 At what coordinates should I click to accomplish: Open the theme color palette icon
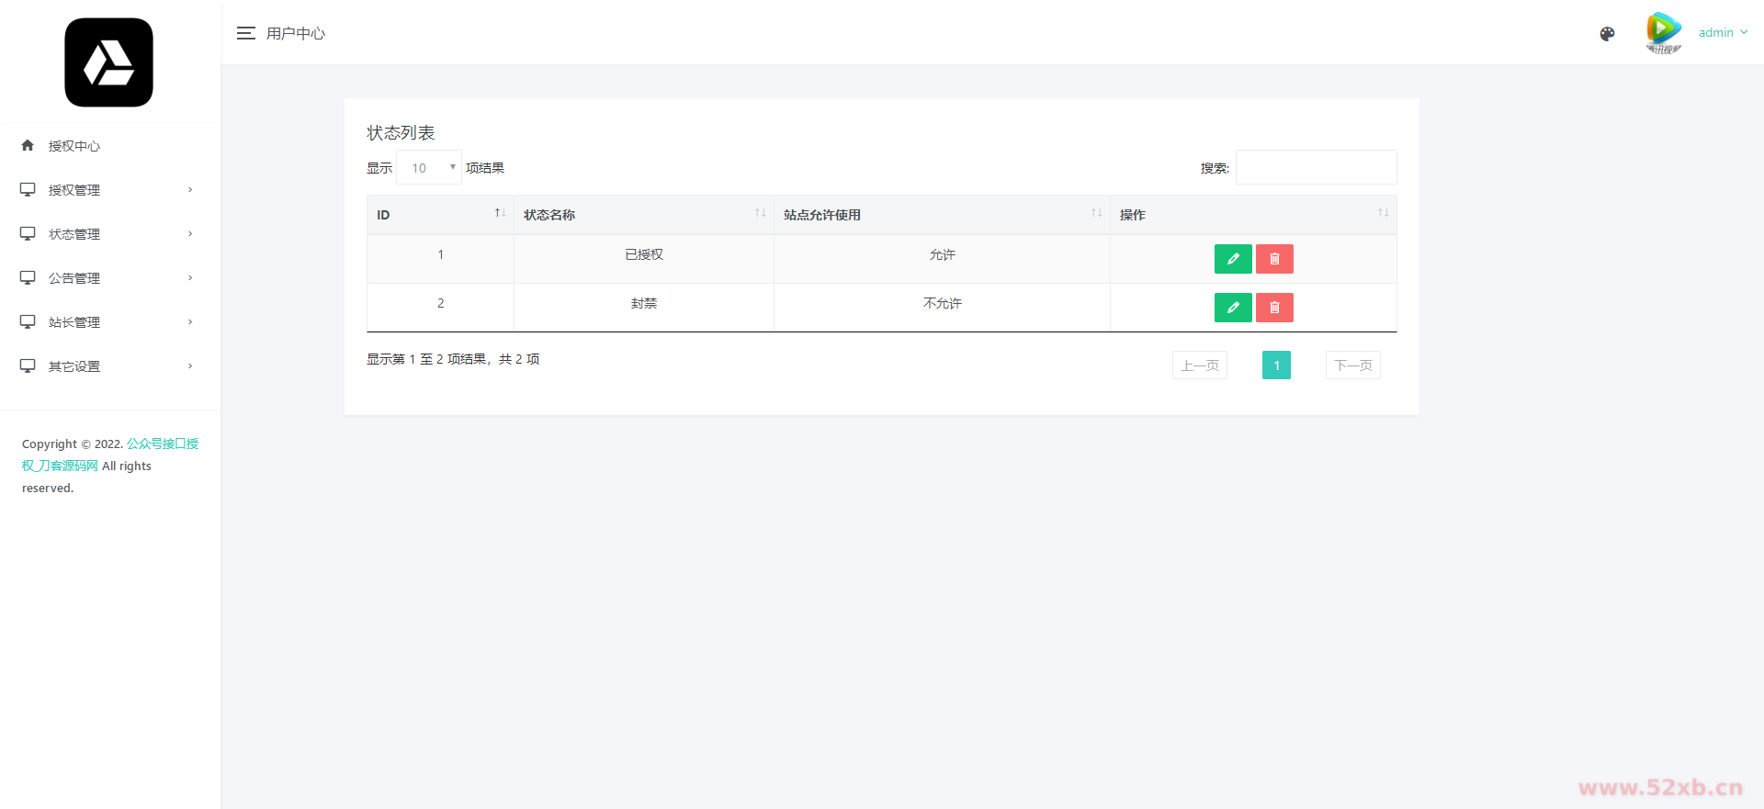tap(1607, 34)
